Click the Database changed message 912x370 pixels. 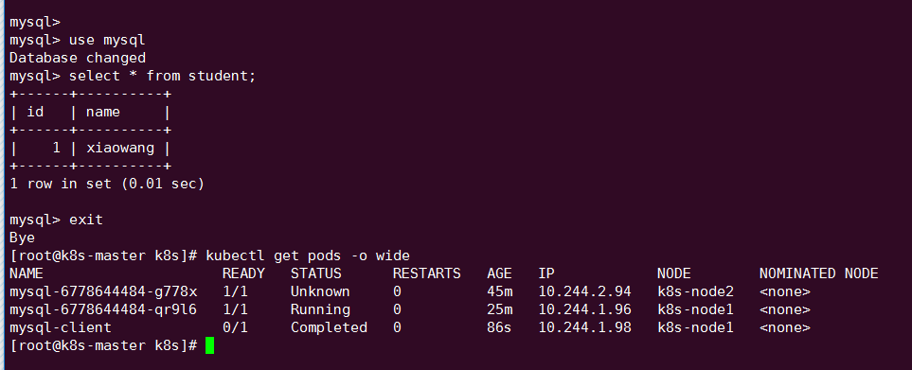pos(78,58)
